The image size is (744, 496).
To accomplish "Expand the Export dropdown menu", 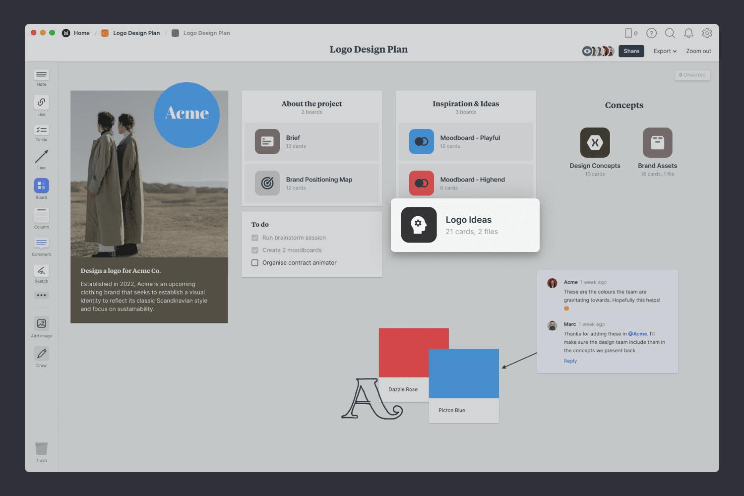I will pos(665,51).
